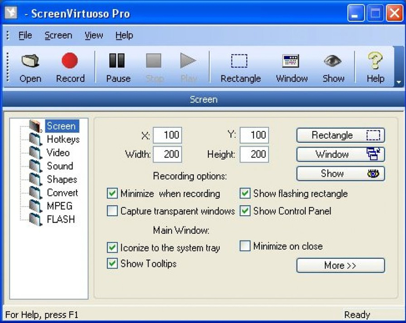Minimize the ScreenVirtuoso Pro window
The image size is (406, 323).
pos(356,13)
